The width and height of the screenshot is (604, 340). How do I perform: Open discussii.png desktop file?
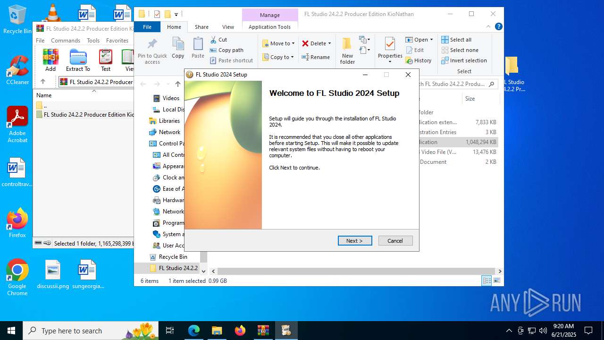click(53, 274)
